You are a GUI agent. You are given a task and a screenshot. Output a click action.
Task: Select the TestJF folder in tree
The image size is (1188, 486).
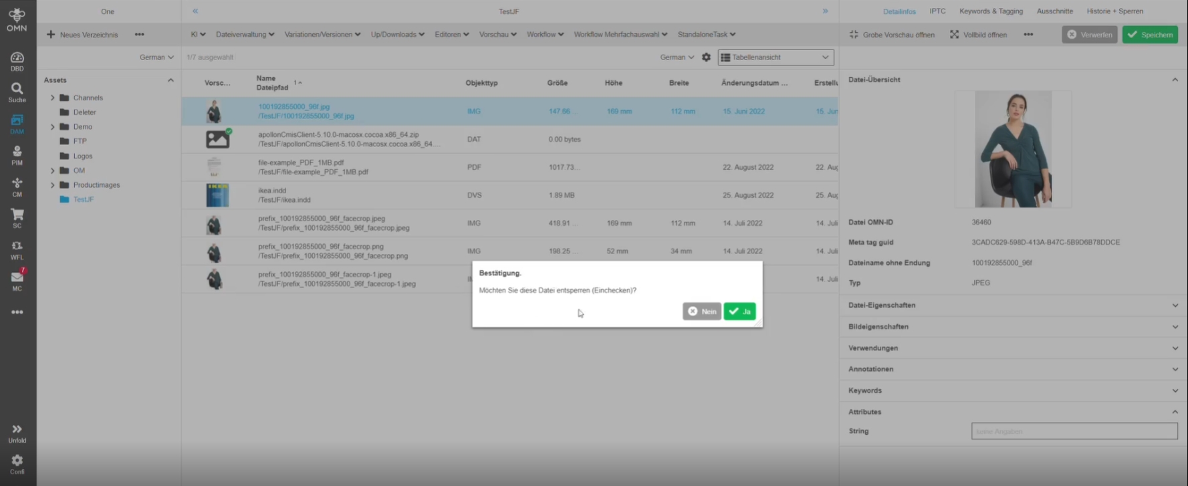click(x=84, y=199)
